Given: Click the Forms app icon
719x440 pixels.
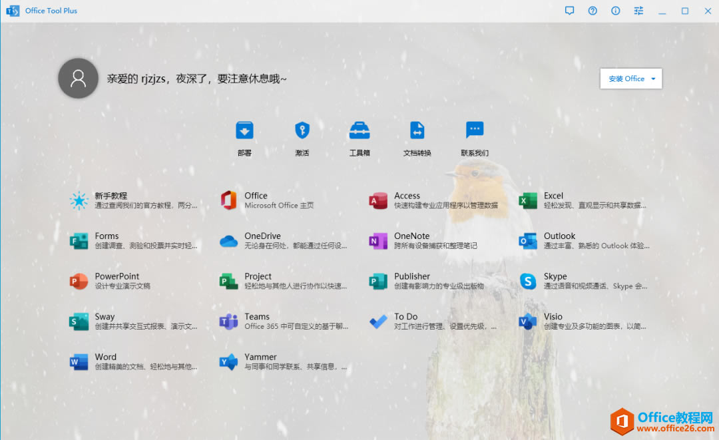Looking at the screenshot, I should tap(79, 241).
